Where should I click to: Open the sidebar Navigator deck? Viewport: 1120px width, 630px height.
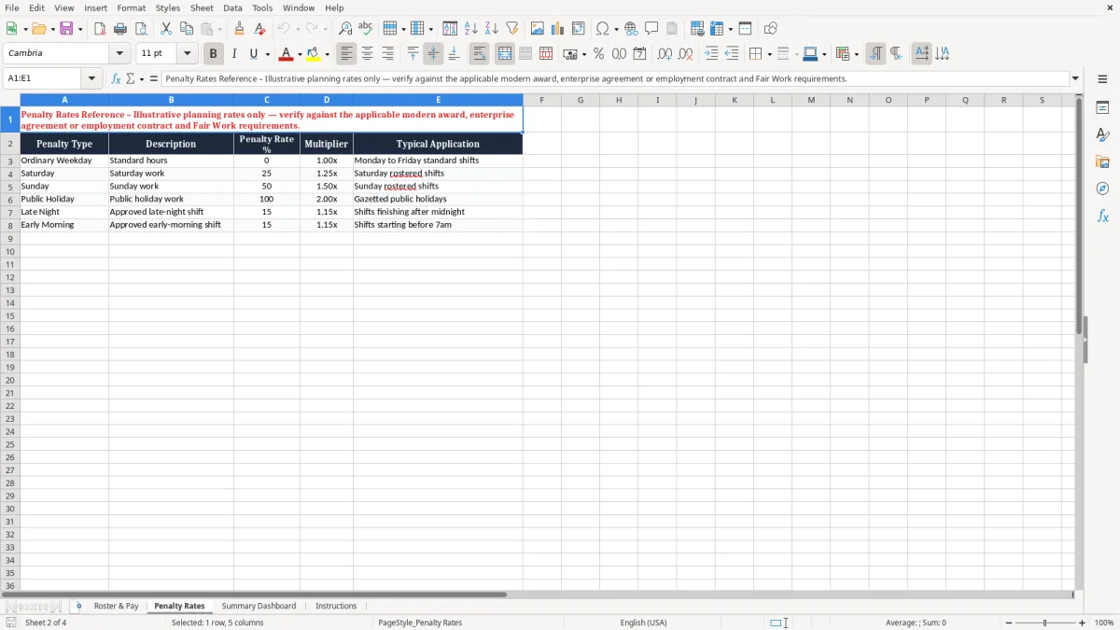point(1102,189)
